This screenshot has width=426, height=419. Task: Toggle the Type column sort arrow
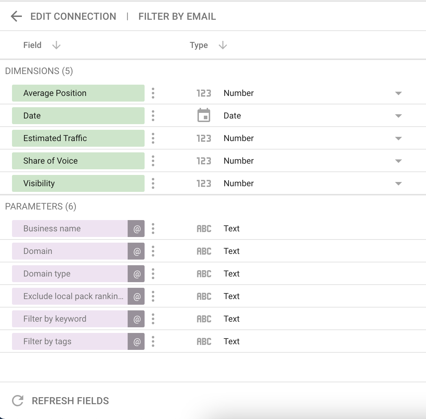click(x=223, y=45)
